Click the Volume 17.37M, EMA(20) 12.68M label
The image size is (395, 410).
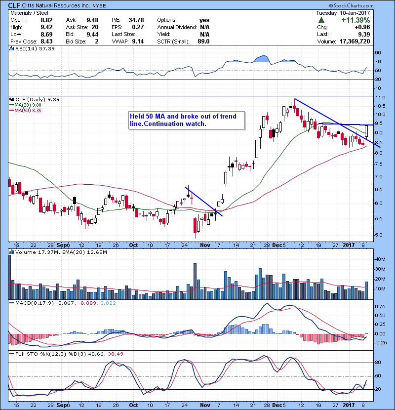pos(61,252)
